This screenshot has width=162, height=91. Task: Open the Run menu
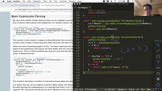[x=56, y=1]
